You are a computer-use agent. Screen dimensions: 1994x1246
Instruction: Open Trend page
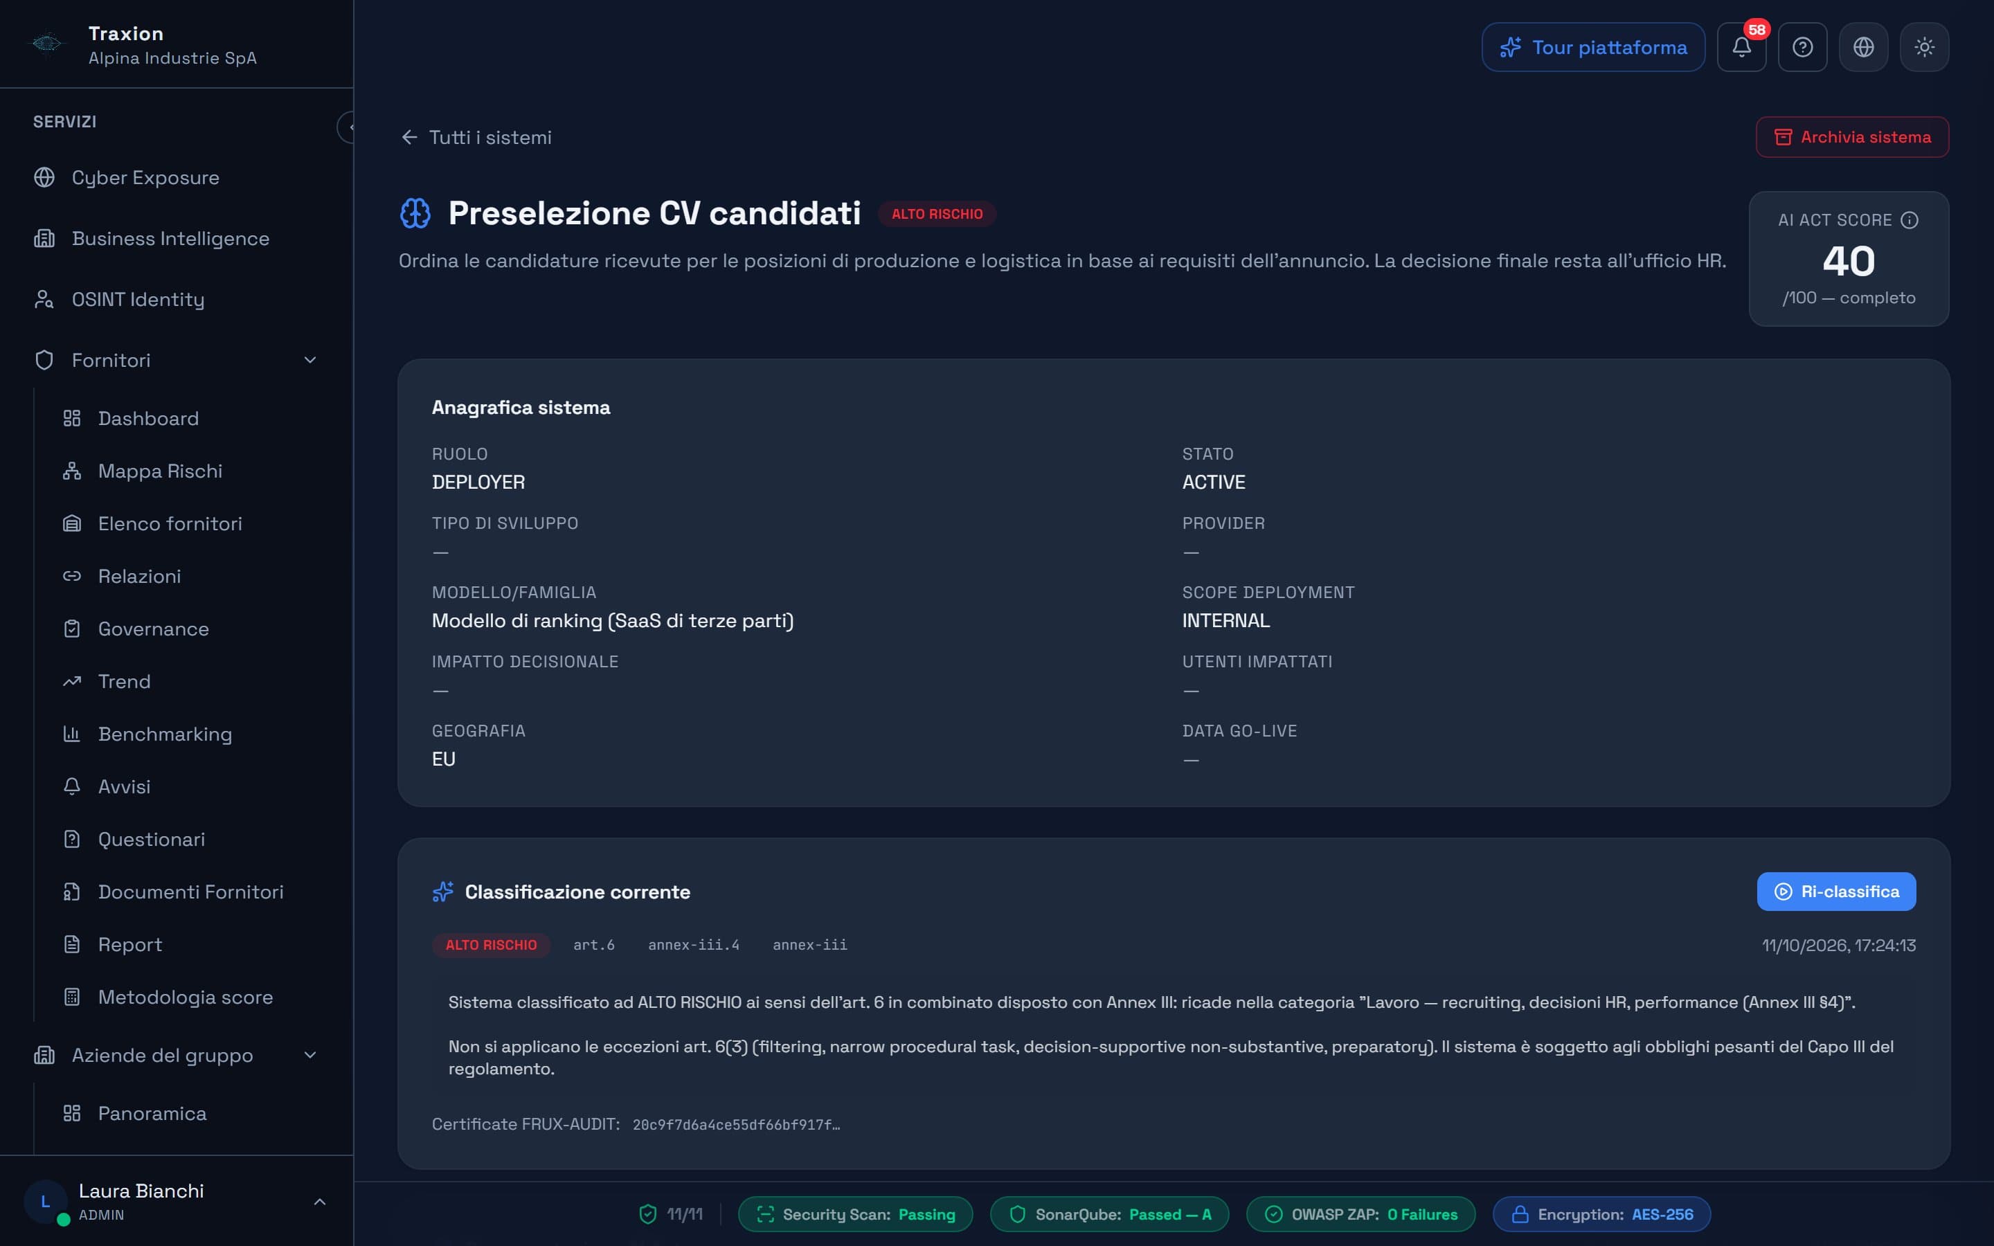coord(190,682)
